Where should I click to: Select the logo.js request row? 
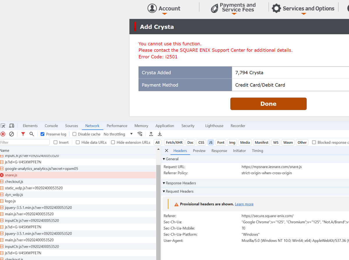(x=78, y=201)
